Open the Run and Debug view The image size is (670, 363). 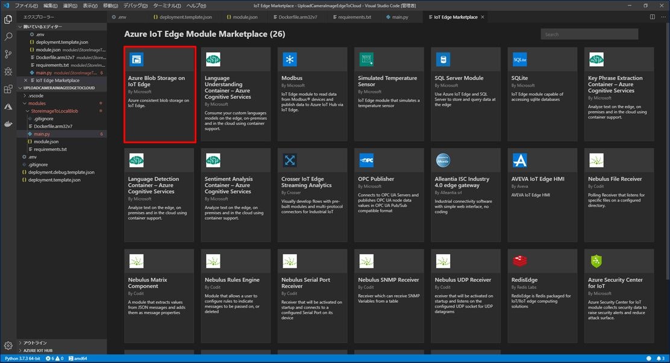point(8,71)
